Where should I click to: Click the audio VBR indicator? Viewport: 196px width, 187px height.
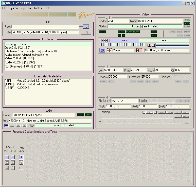click(88, 115)
